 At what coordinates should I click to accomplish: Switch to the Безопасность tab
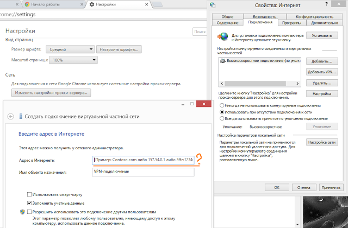pos(265,17)
